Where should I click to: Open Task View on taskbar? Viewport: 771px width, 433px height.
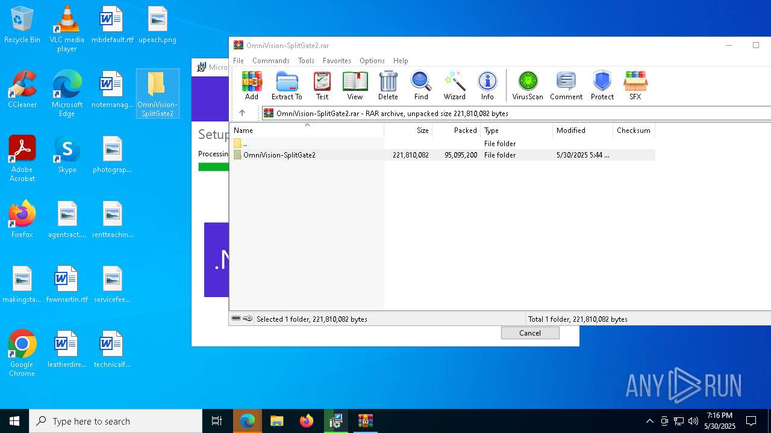tap(217, 421)
